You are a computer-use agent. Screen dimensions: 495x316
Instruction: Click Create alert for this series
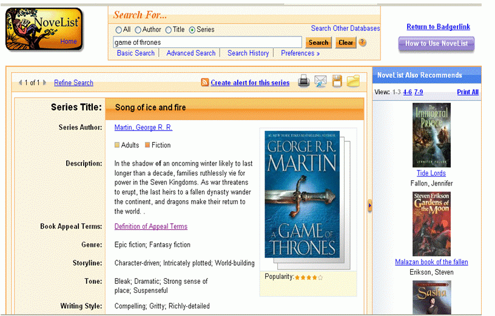coord(250,82)
